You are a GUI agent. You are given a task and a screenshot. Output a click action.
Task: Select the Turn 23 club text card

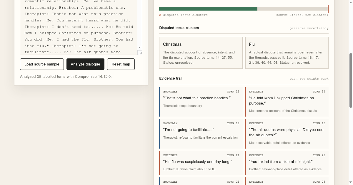[x=287, y=163]
